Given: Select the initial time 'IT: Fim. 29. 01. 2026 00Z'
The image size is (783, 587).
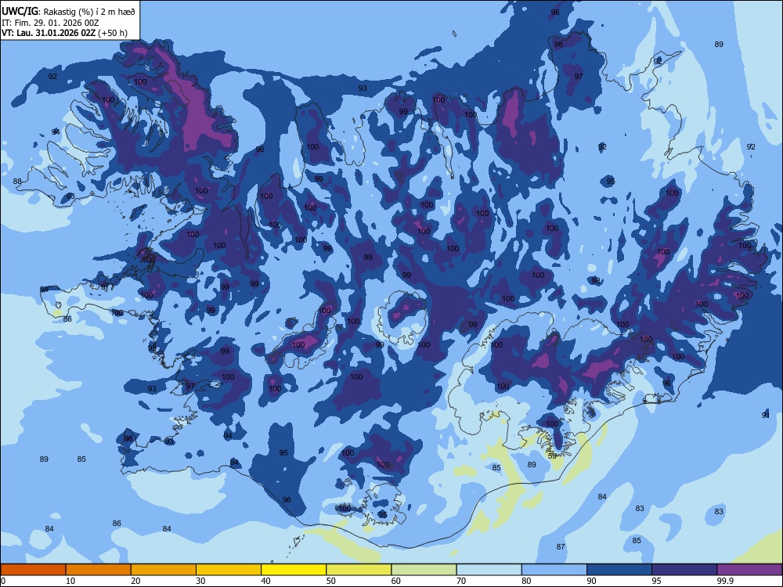Looking at the screenshot, I should [50, 23].
